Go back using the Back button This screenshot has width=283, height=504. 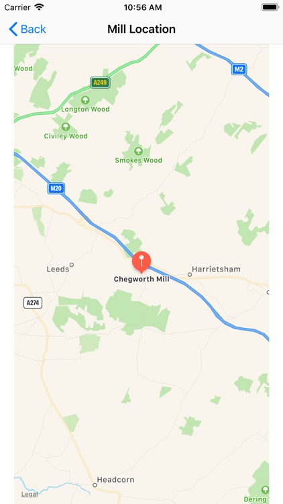click(27, 29)
